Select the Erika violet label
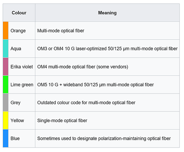Image resolution: width=184 pixels, height=152 pixels. pos(22,67)
